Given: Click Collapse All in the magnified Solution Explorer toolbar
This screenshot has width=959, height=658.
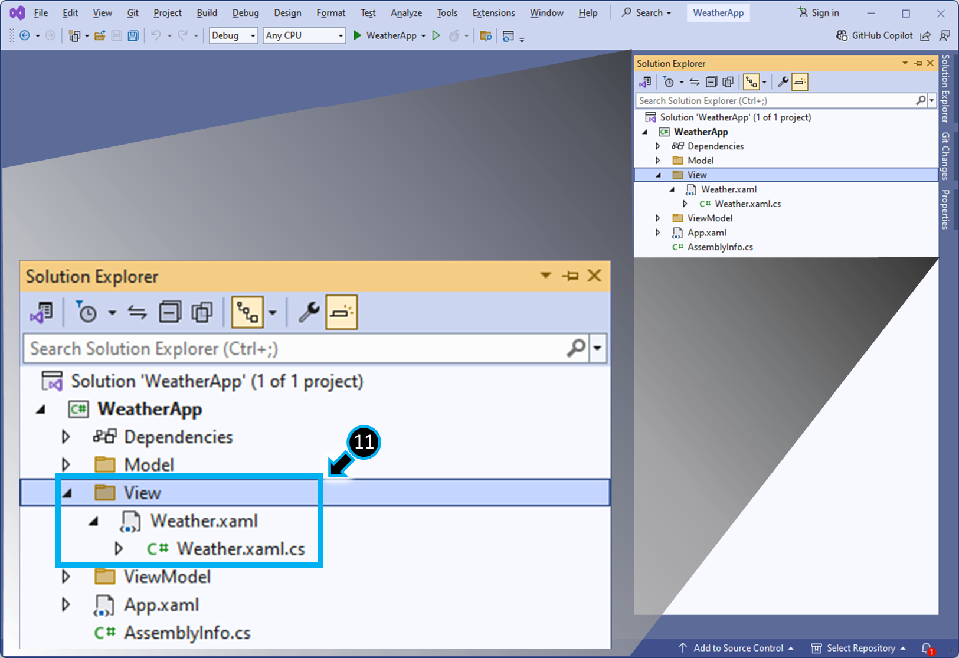Looking at the screenshot, I should (x=170, y=312).
